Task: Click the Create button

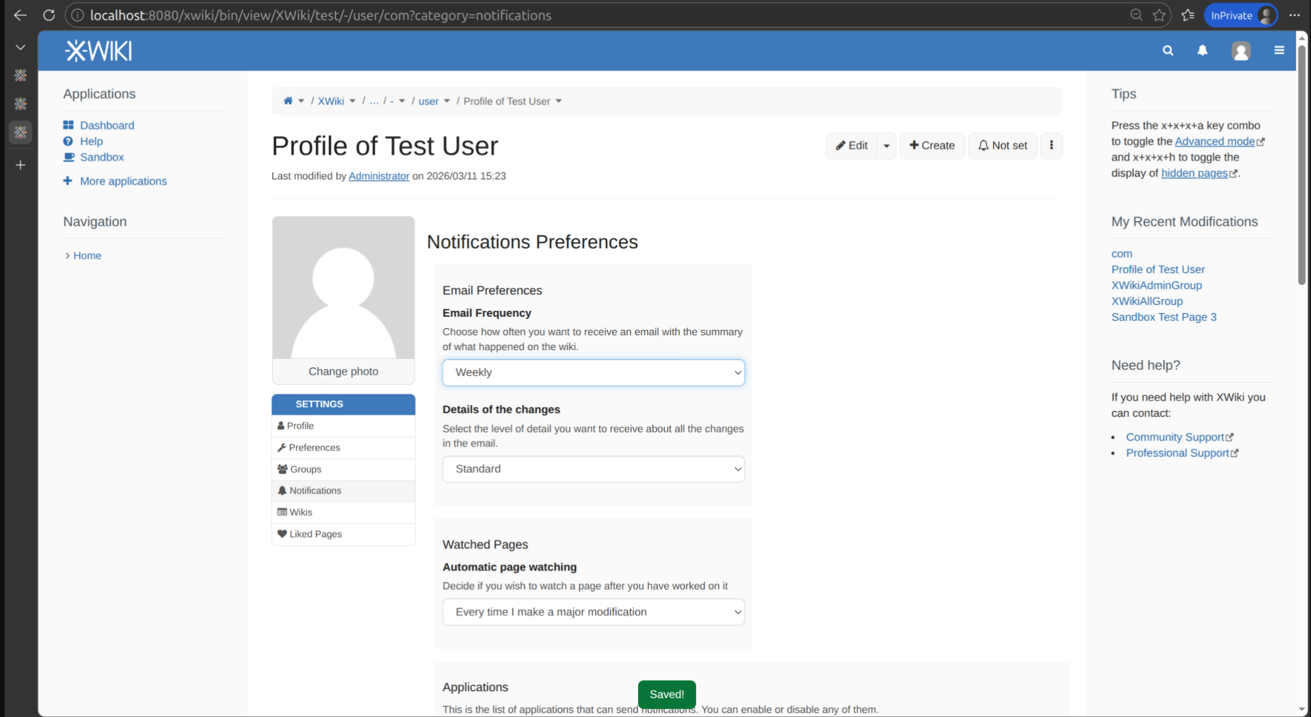Action: pyautogui.click(x=932, y=145)
